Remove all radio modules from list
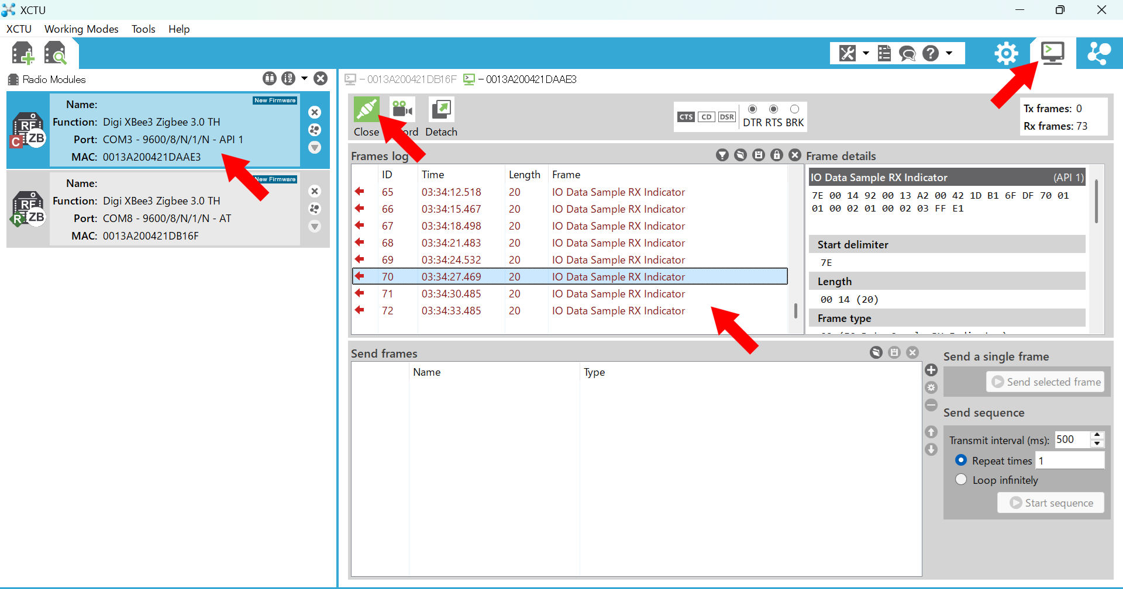This screenshot has width=1123, height=589. [x=321, y=78]
